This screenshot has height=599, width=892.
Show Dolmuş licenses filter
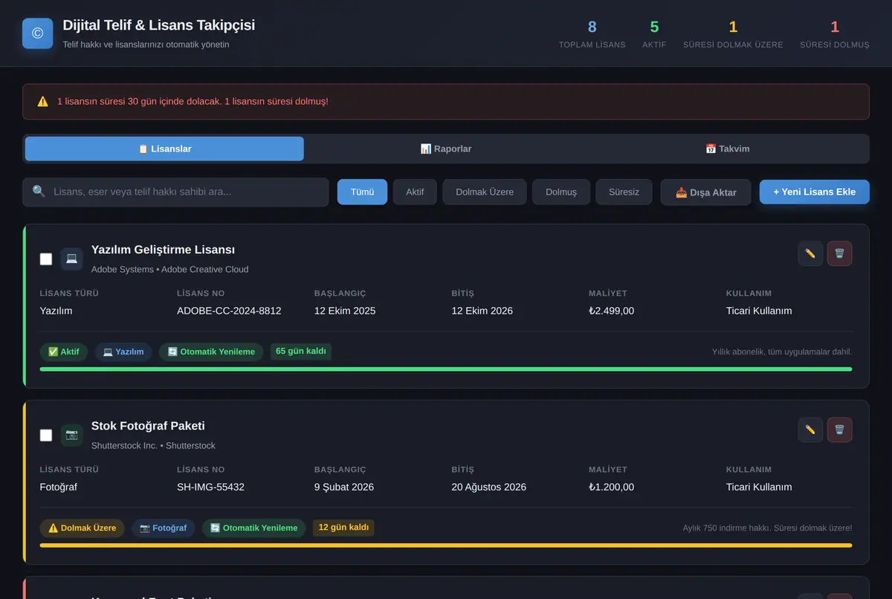[x=561, y=192]
